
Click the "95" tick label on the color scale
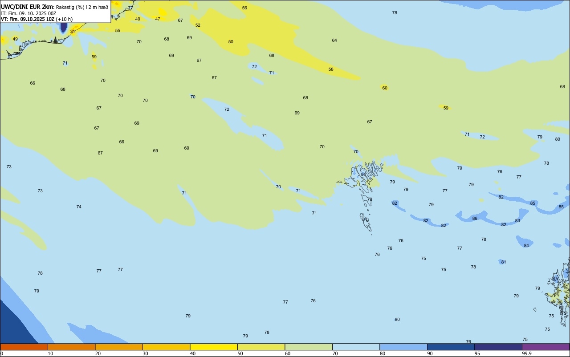tap(477, 353)
